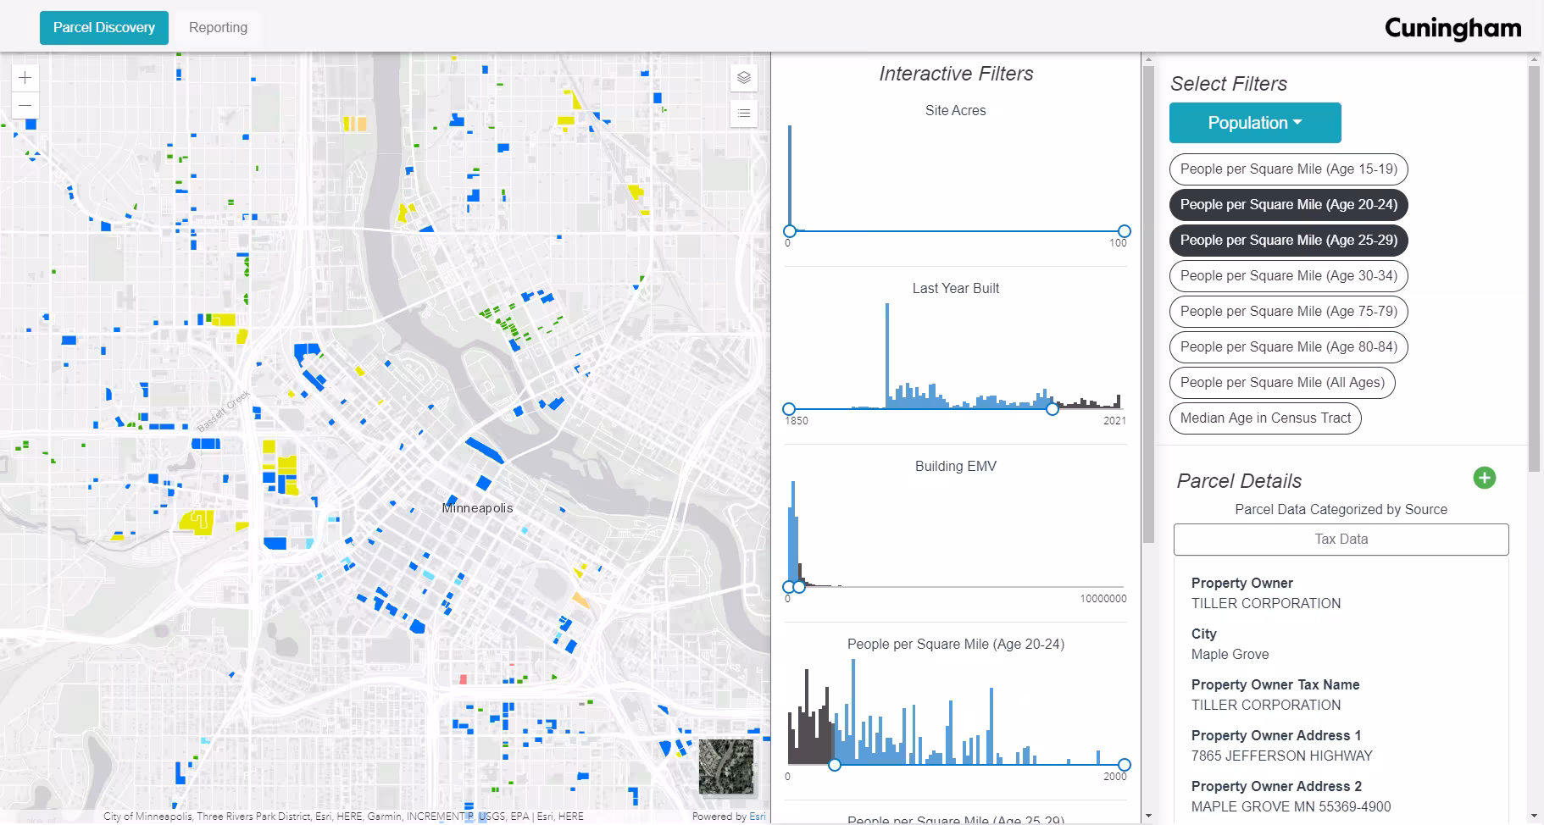The image size is (1544, 825).
Task: Click Last Year Built upper slider handle
Action: [1052, 409]
